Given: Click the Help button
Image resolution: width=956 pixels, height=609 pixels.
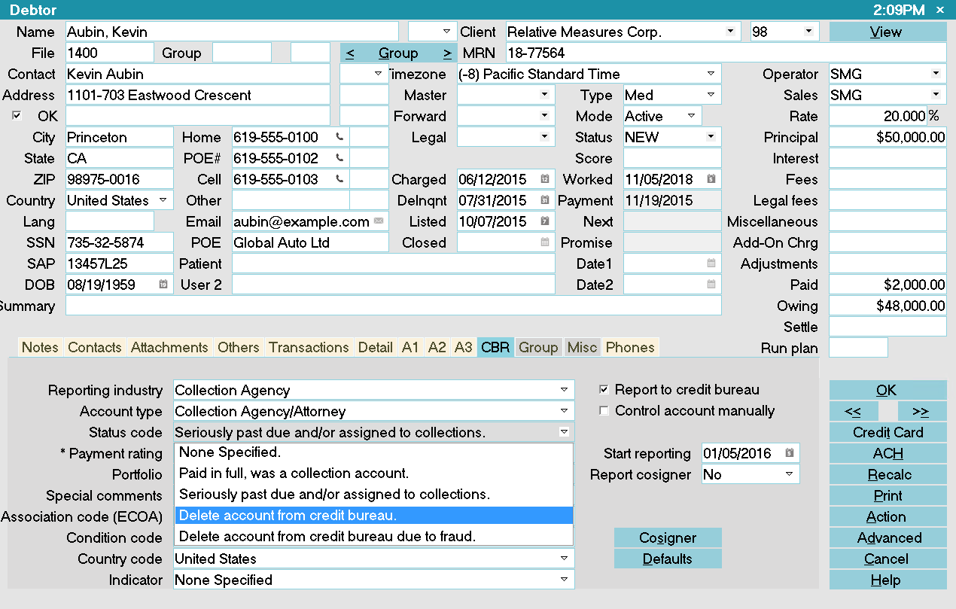Looking at the screenshot, I should click(x=887, y=580).
